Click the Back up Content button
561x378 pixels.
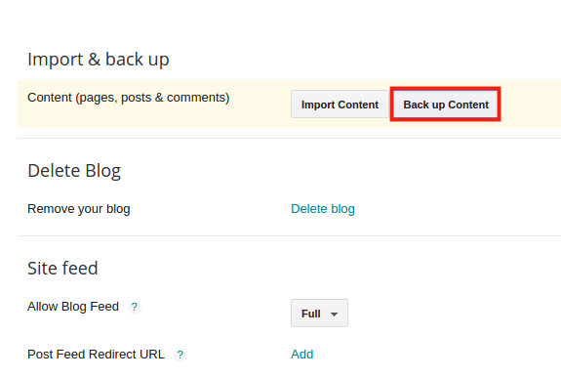(446, 105)
